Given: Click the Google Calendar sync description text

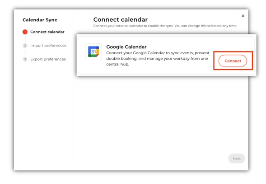Looking at the screenshot, I should pos(158,58).
